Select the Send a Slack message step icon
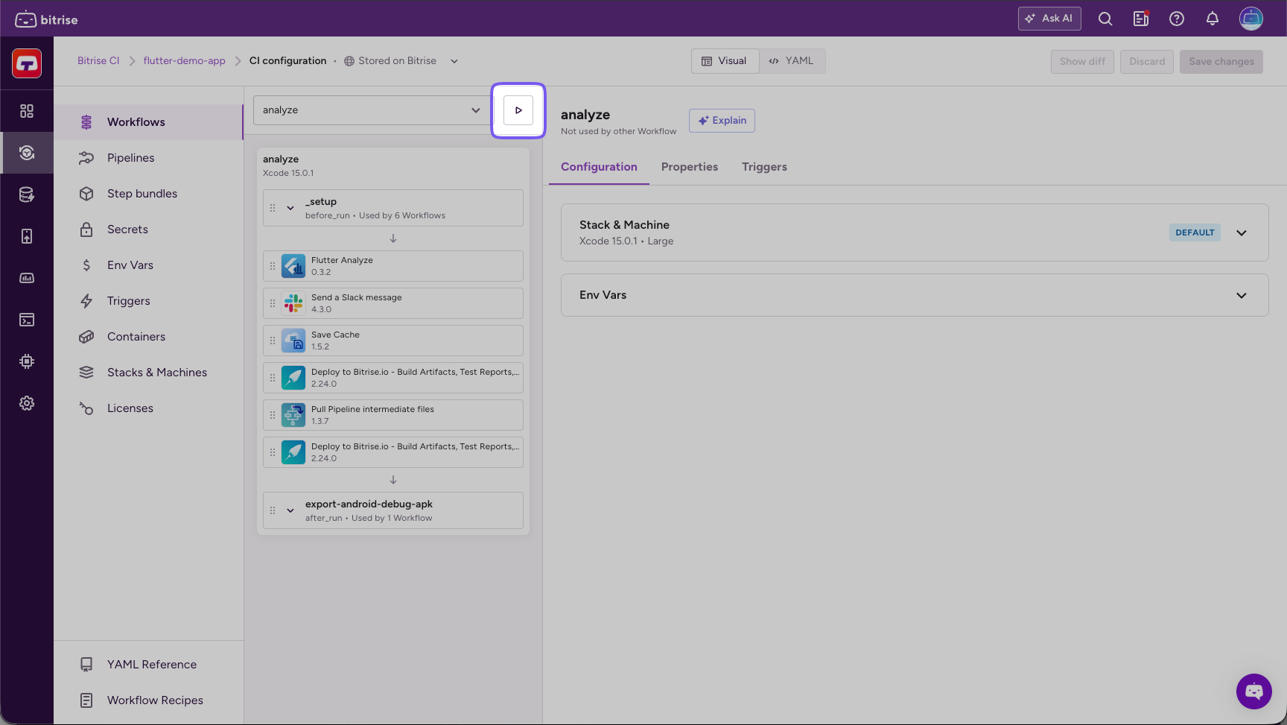 pyautogui.click(x=293, y=303)
